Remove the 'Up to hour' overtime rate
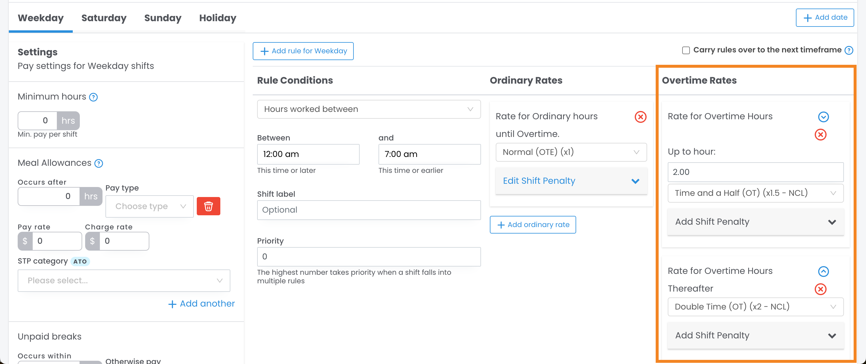Image resolution: width=866 pixels, height=364 pixels. (x=820, y=135)
